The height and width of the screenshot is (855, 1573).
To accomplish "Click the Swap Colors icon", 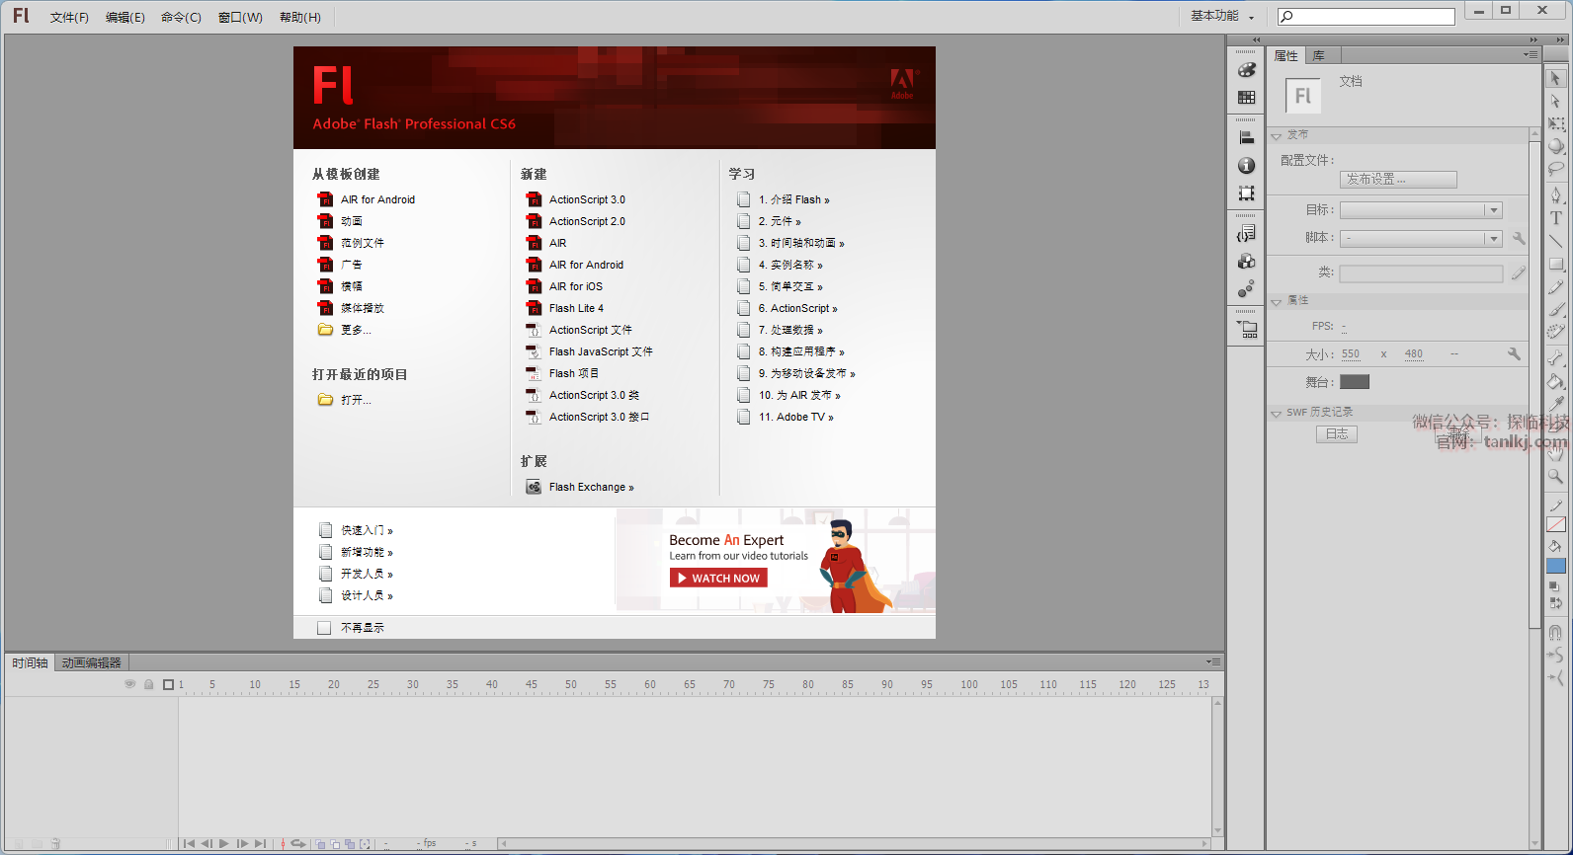I will point(1558,603).
